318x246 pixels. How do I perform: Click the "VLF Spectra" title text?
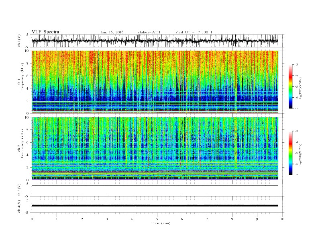coord(45,32)
